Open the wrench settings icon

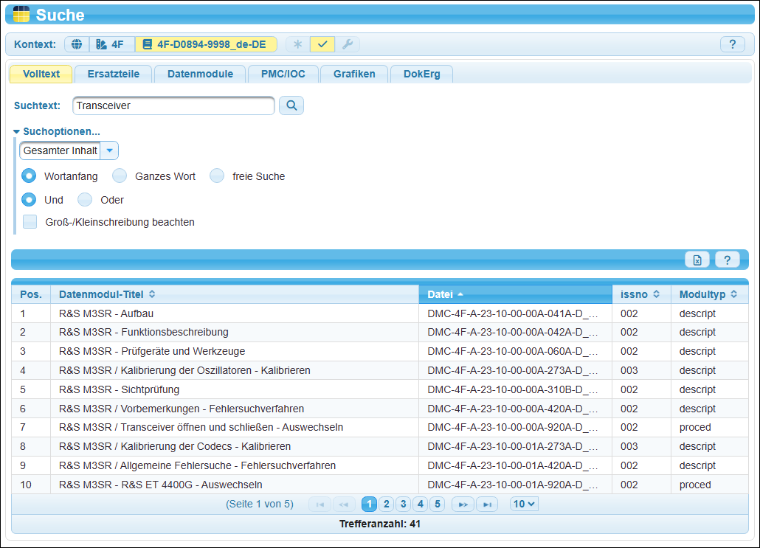click(x=347, y=44)
